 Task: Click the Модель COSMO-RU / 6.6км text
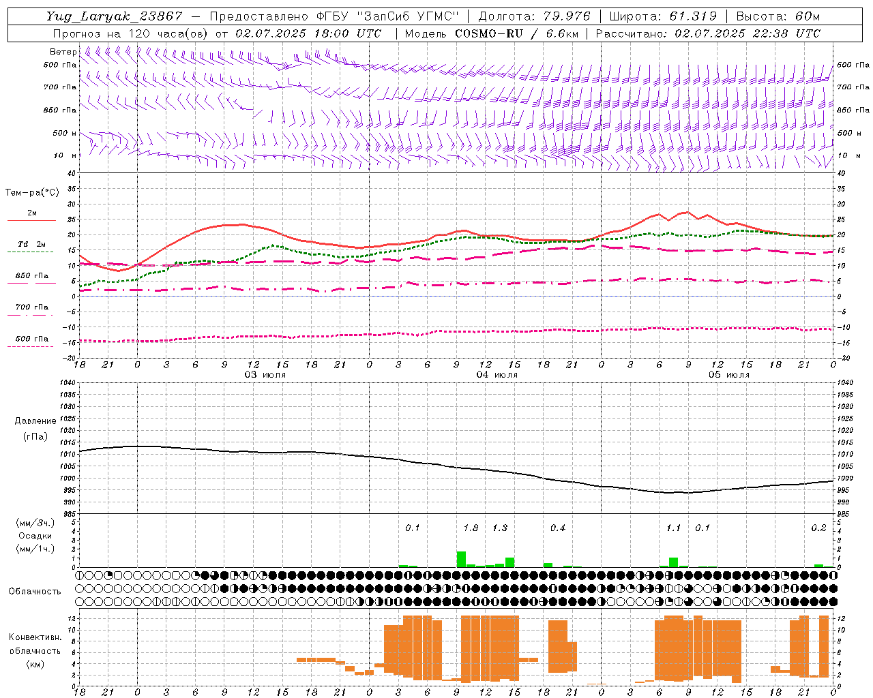(x=492, y=33)
